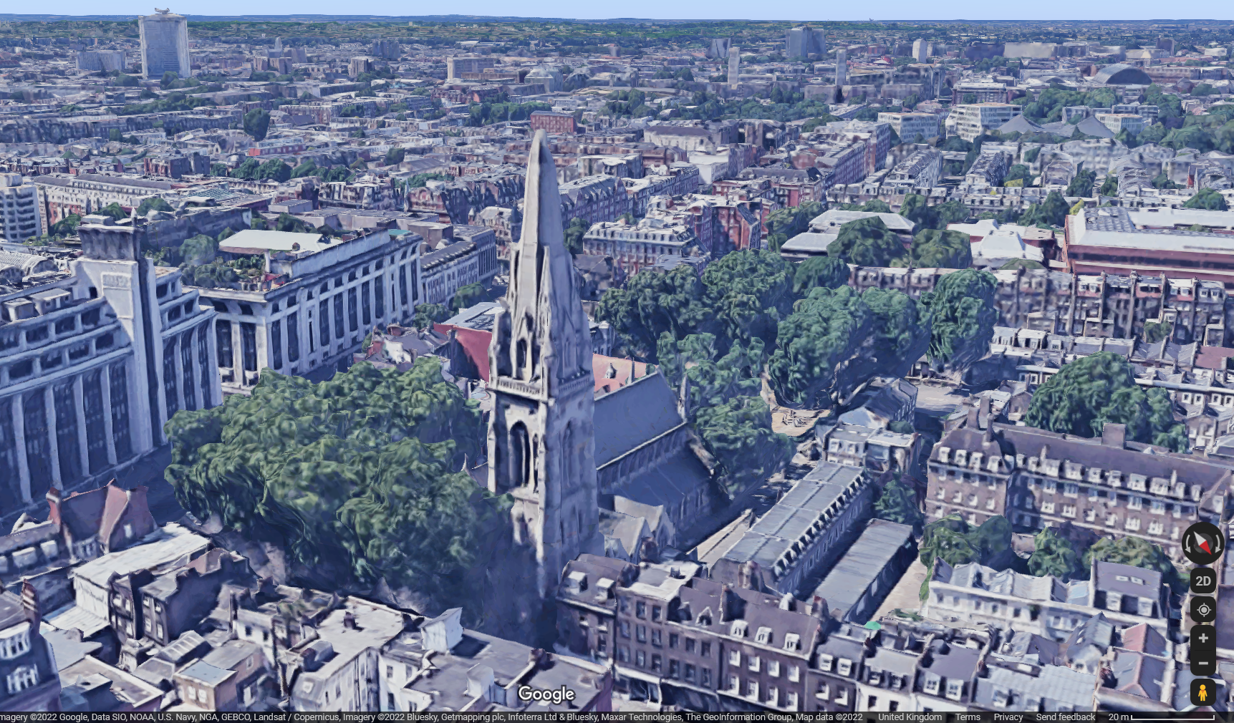Zoom out with the minus button
Viewport: 1234px width, 723px height.
[1203, 663]
